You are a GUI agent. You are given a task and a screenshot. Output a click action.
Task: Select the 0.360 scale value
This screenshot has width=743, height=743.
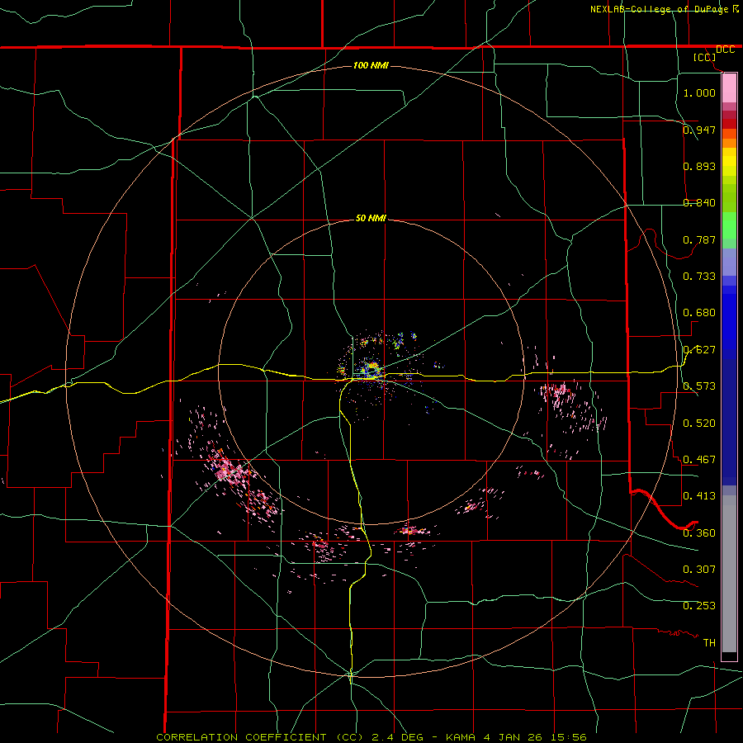[x=699, y=533]
